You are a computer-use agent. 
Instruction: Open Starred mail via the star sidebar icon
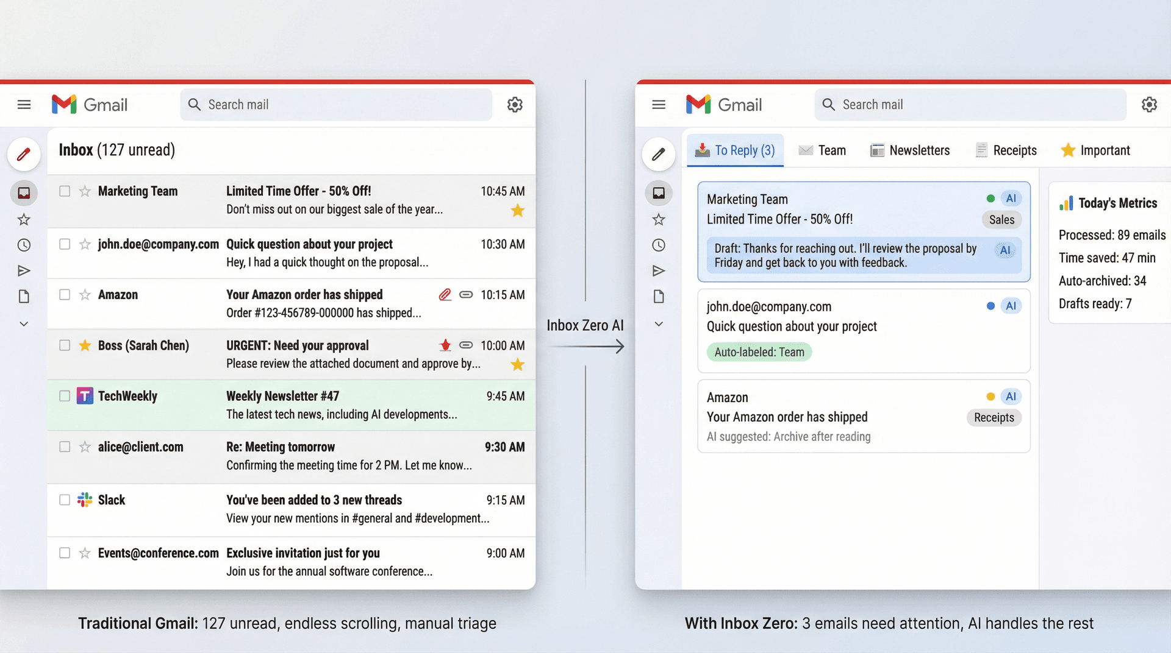(24, 219)
